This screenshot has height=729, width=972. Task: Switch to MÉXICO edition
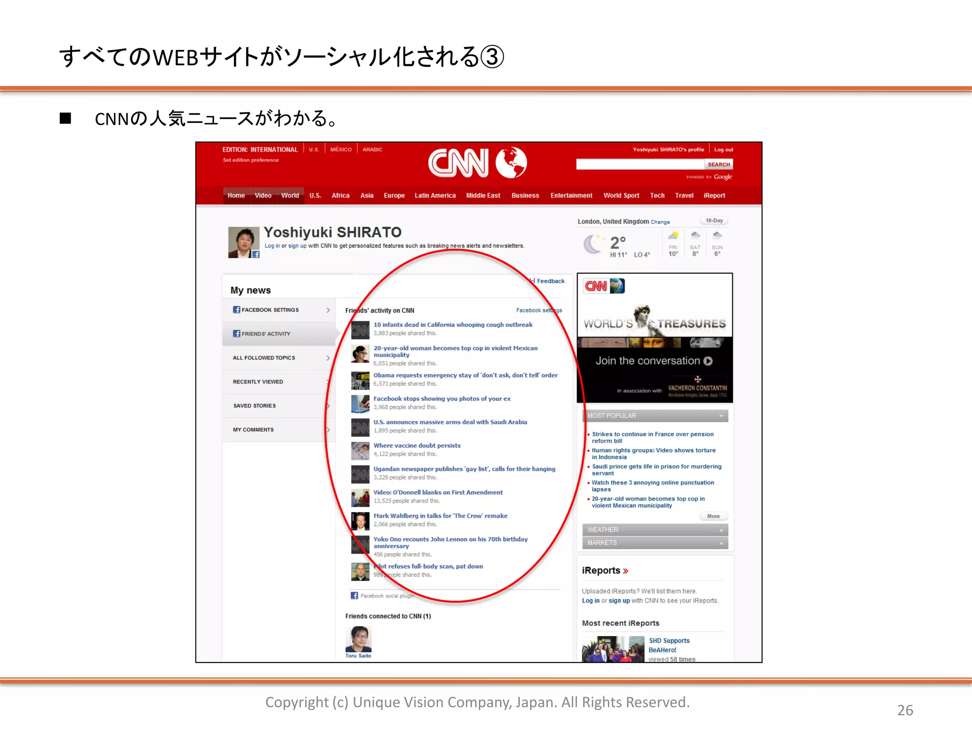click(x=341, y=150)
